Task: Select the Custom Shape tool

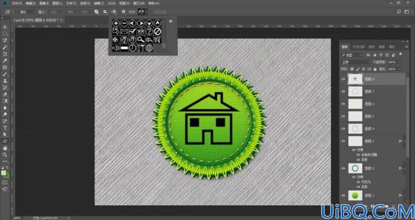Action: click(5, 141)
